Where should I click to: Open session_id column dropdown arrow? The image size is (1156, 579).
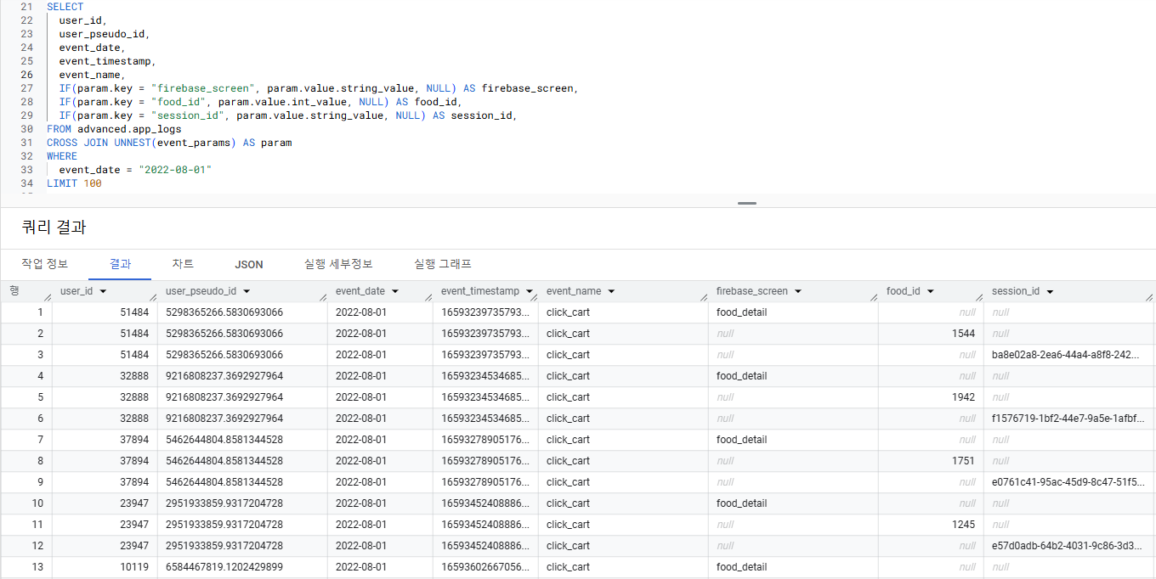1051,291
